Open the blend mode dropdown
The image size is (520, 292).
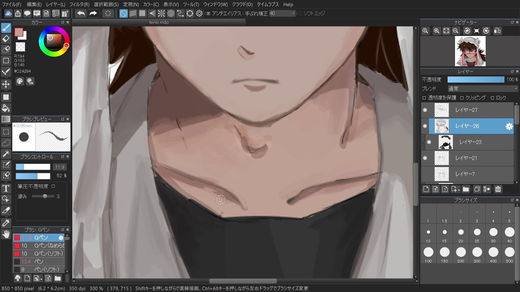click(483, 88)
